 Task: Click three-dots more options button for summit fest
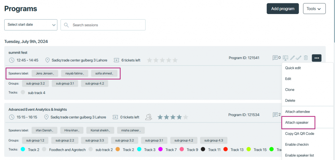pos(317,58)
